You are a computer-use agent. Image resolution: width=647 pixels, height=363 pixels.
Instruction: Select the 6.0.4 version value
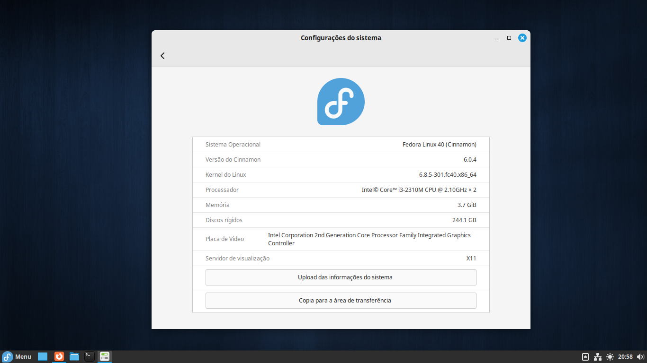(470, 160)
